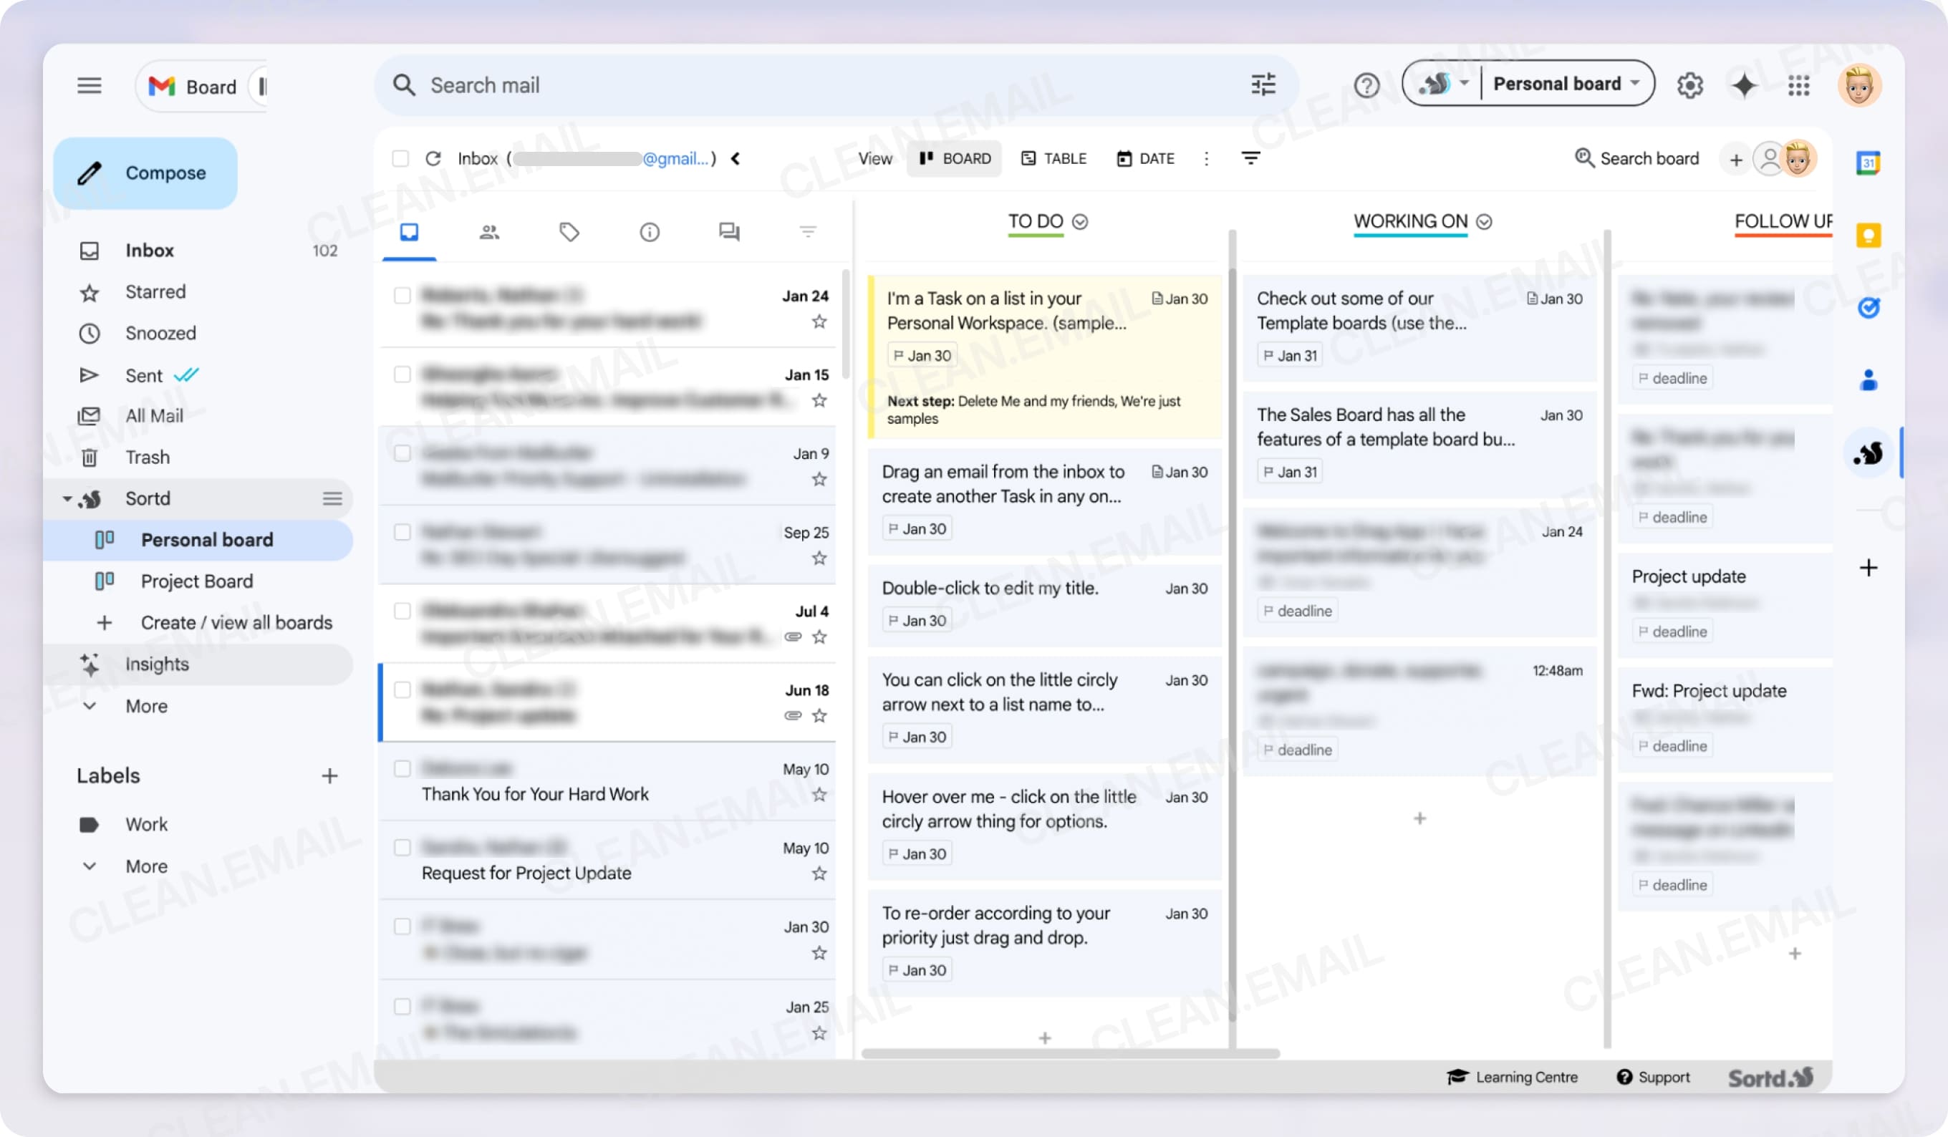
Task: Click the Compose button
Action: point(145,173)
